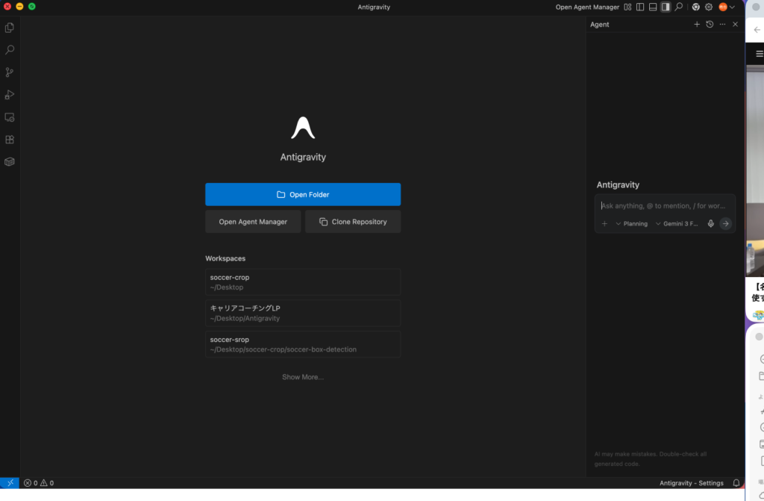Click the past conversations history icon

[710, 25]
